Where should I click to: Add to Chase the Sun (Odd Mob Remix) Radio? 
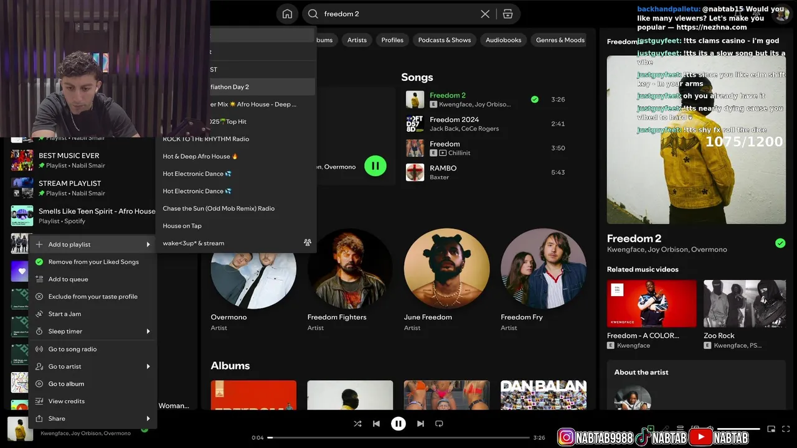coord(236,208)
